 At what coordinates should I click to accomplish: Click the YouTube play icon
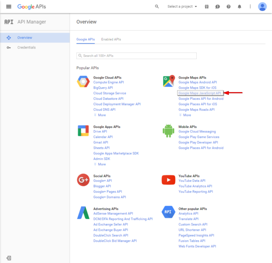point(169,180)
